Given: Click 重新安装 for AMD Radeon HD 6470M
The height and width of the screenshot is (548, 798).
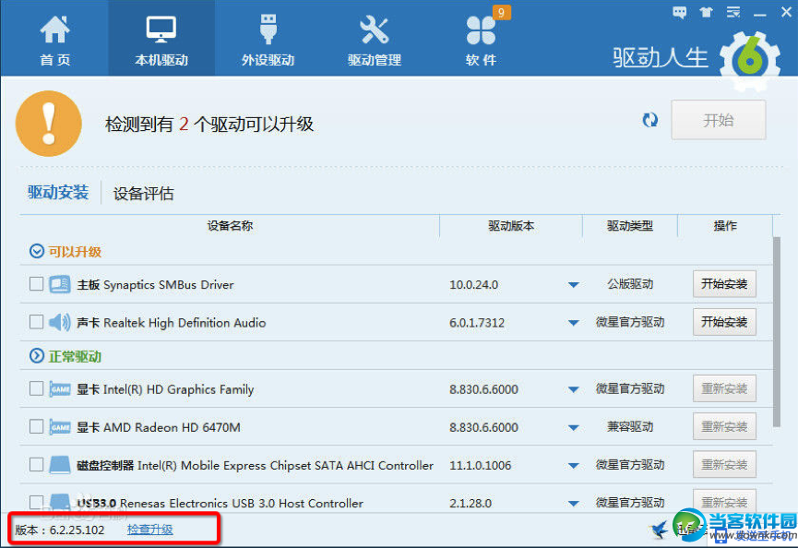Looking at the screenshot, I should [x=724, y=426].
